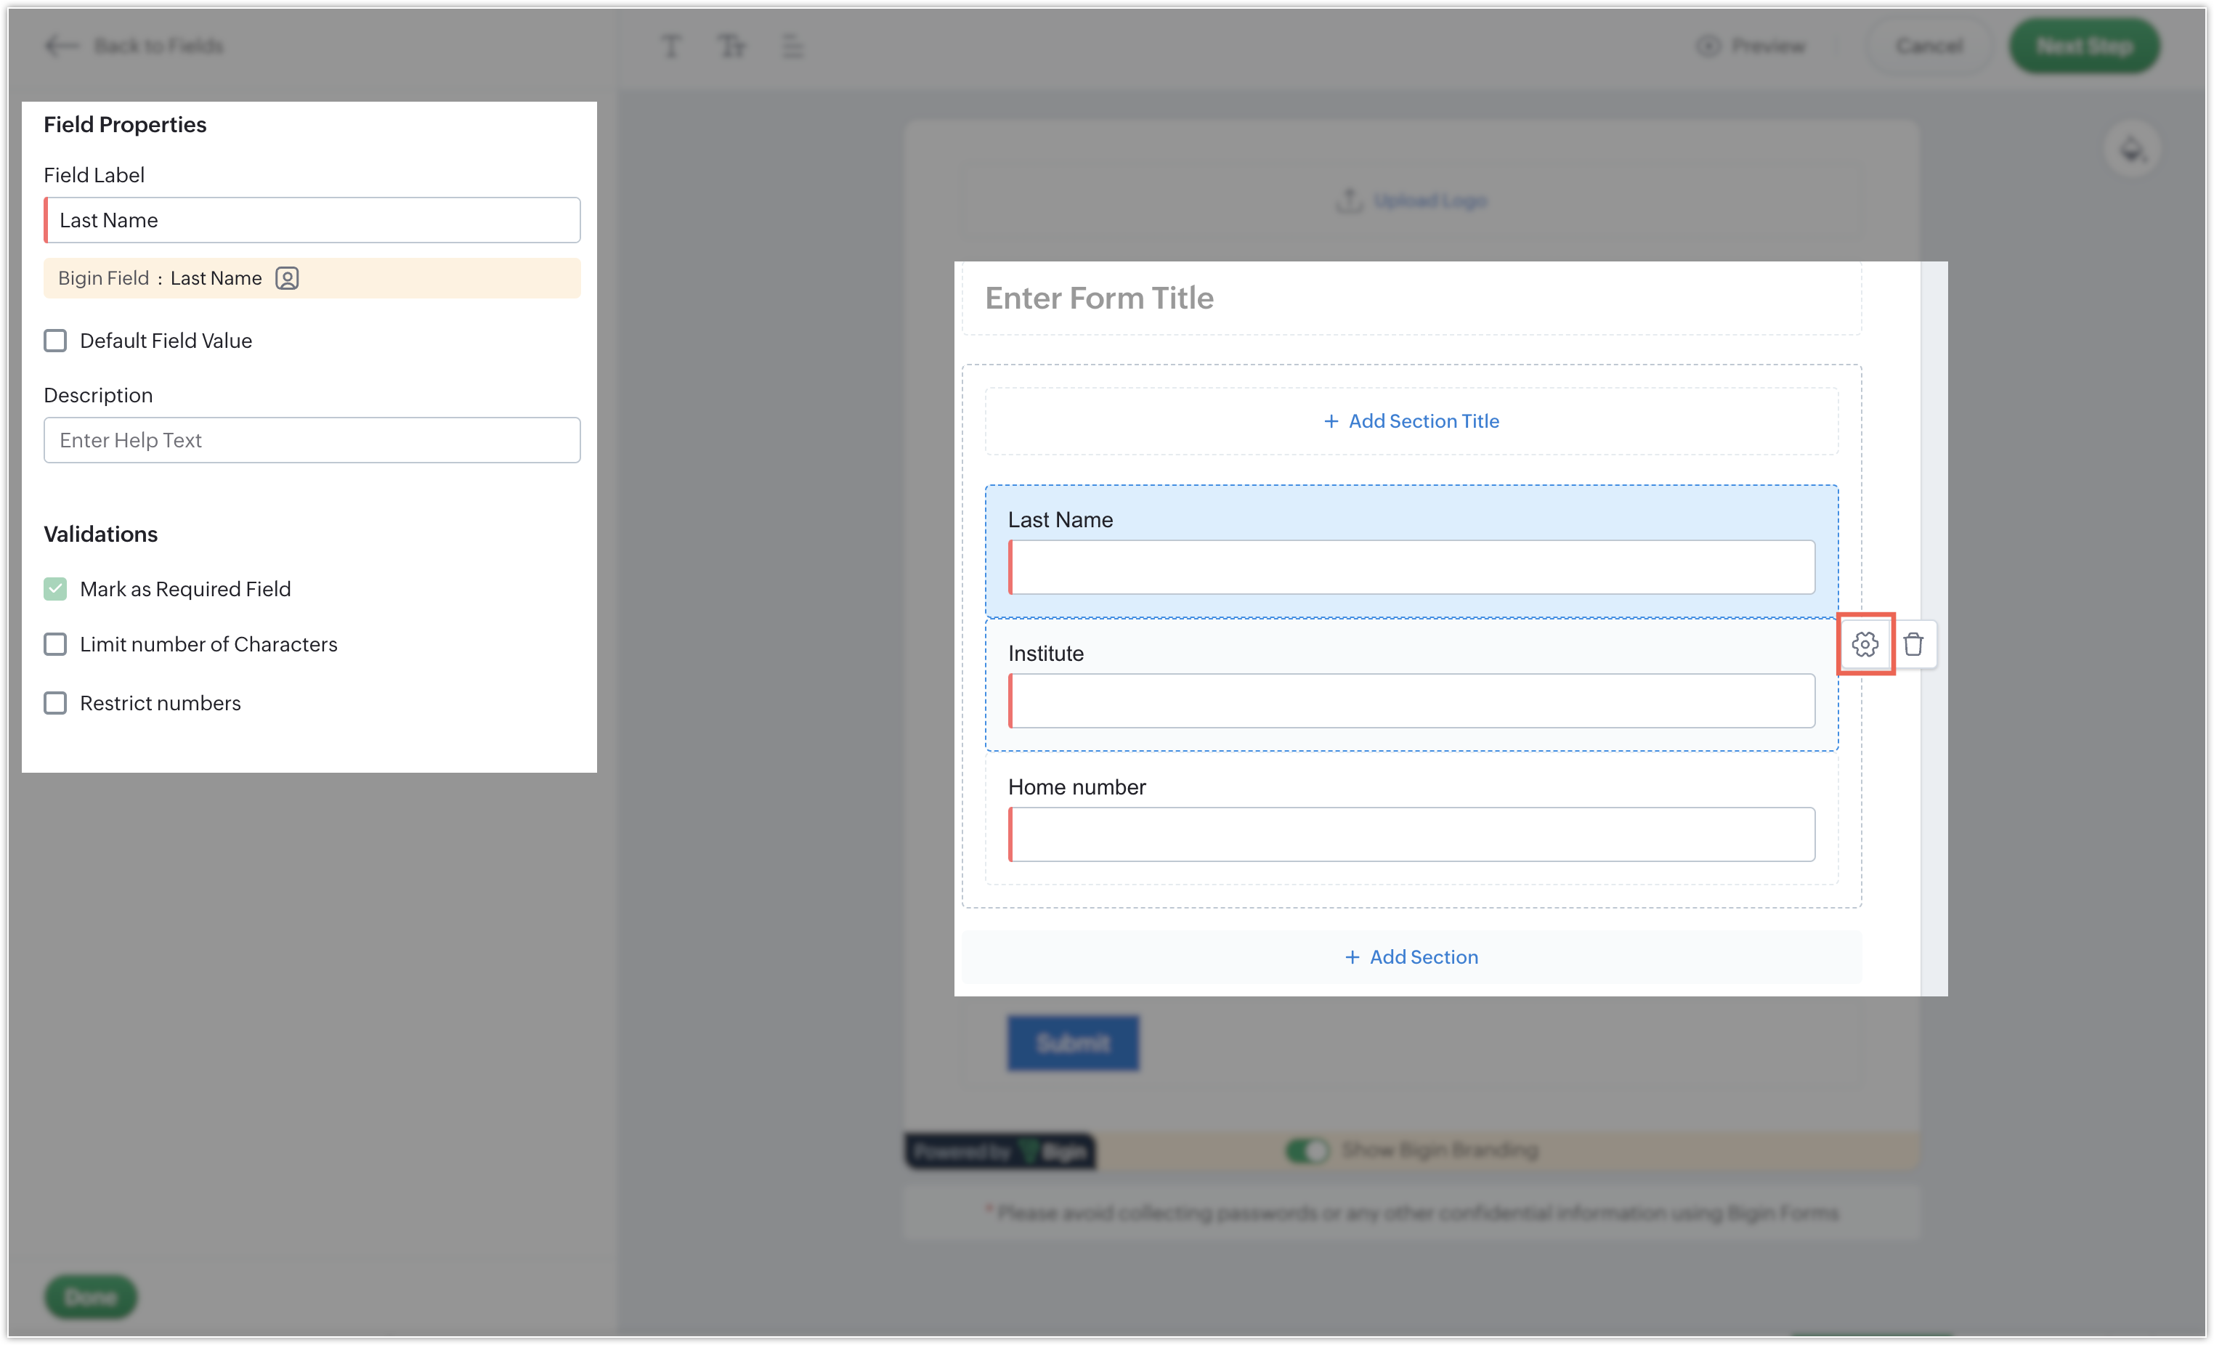The width and height of the screenshot is (2214, 1345).
Task: Click the Add Section Title link
Action: 1411,421
